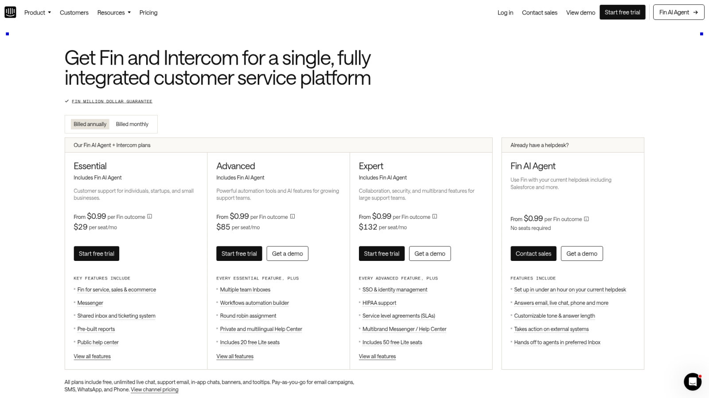Click info icon beside Expert Fin outcome price
Screen dimensions: 709x398
[x=435, y=217]
